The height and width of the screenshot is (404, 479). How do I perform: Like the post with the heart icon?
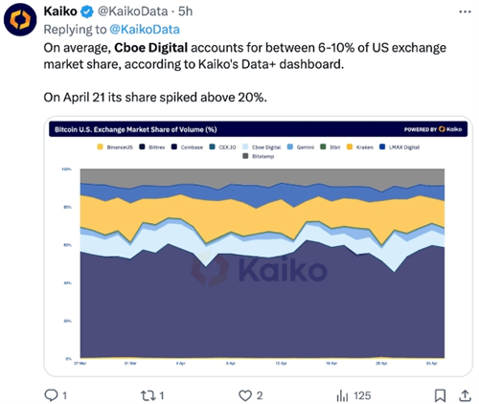[x=245, y=395]
